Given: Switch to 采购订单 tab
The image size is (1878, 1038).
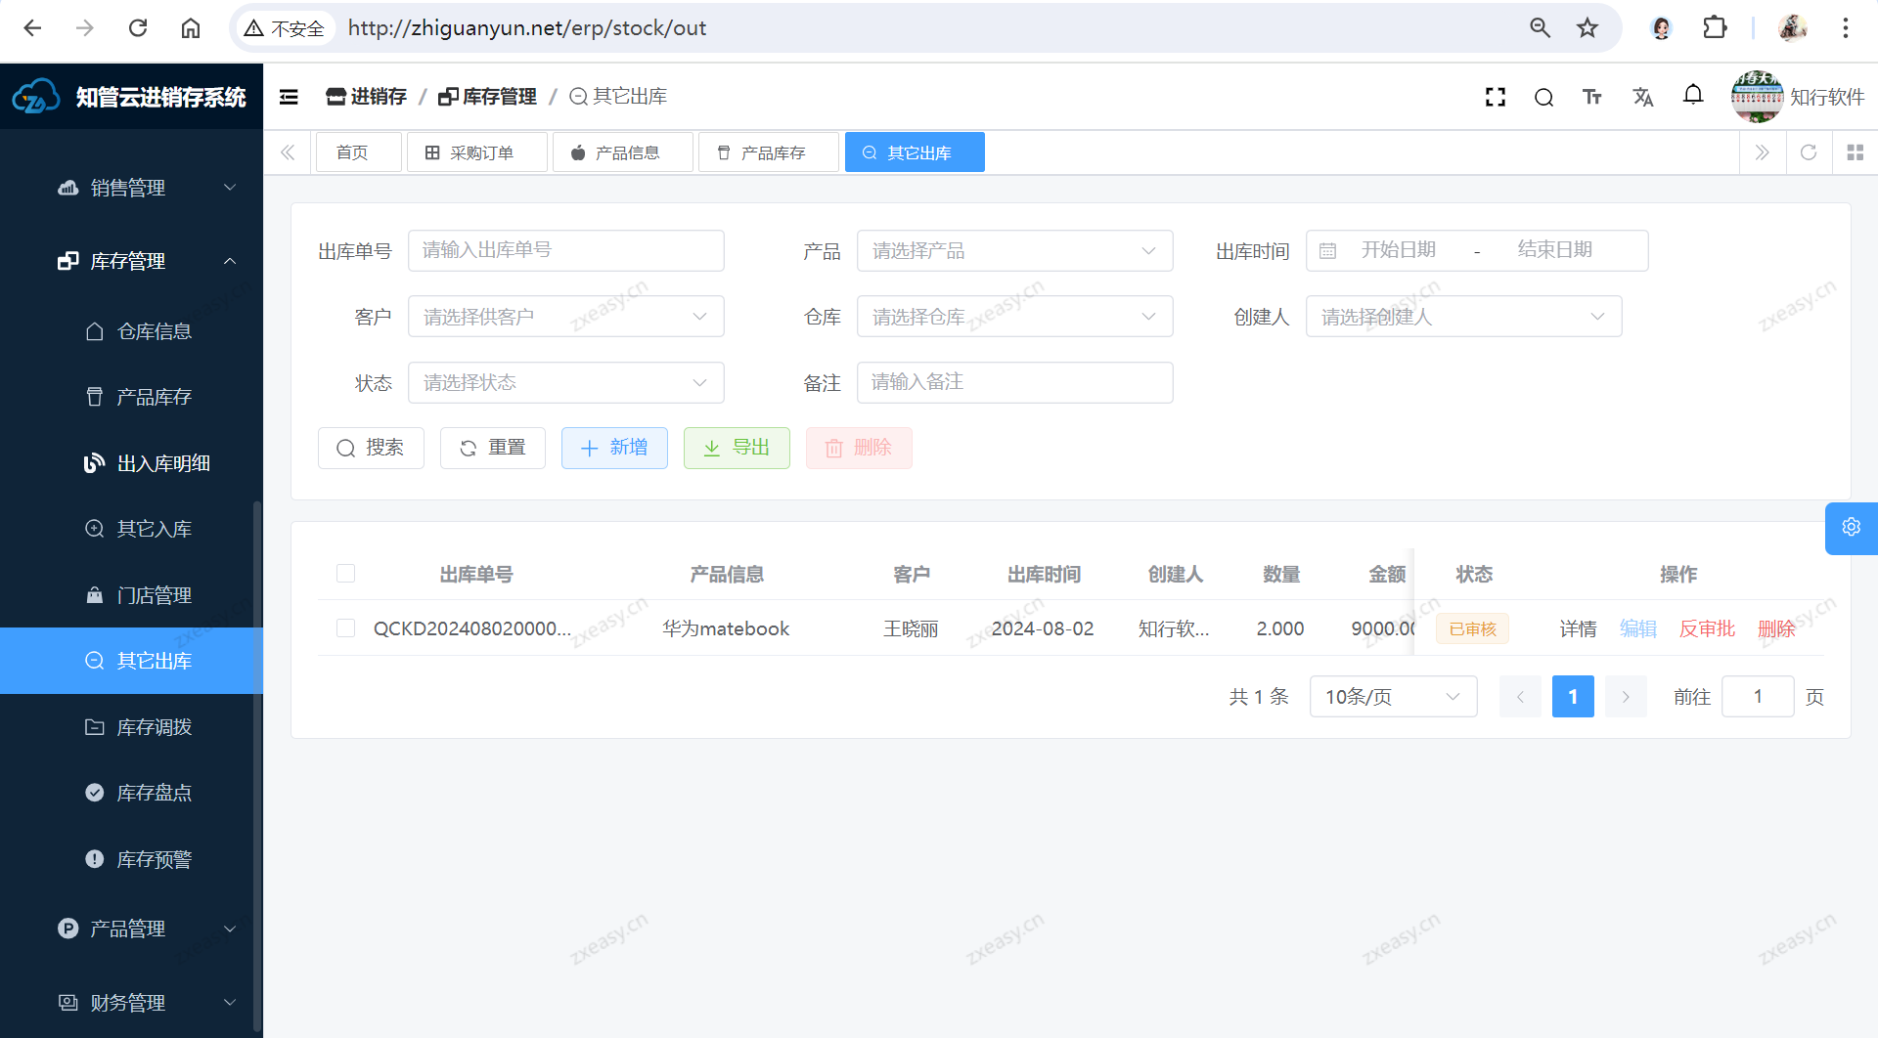Looking at the screenshot, I should coord(477,152).
